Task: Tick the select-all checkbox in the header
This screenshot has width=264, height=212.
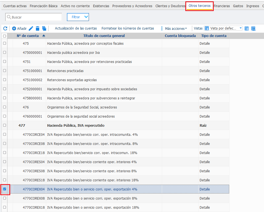Action: (x=5, y=36)
